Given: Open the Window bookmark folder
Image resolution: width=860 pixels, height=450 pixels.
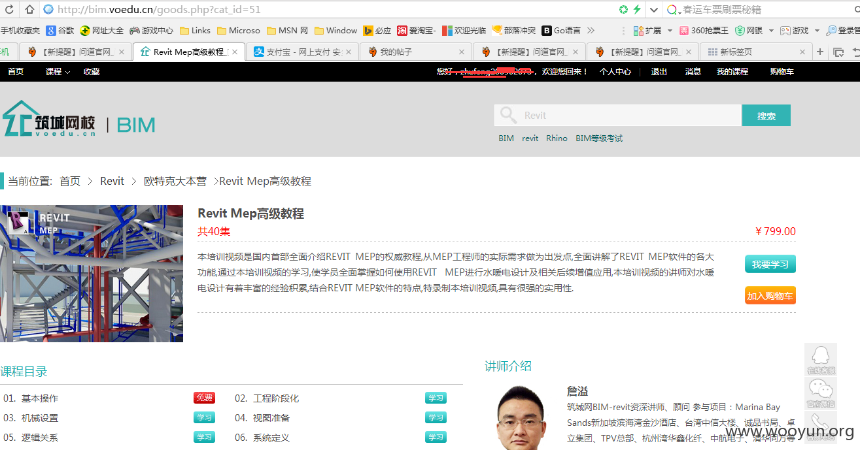Looking at the screenshot, I should 335,31.
